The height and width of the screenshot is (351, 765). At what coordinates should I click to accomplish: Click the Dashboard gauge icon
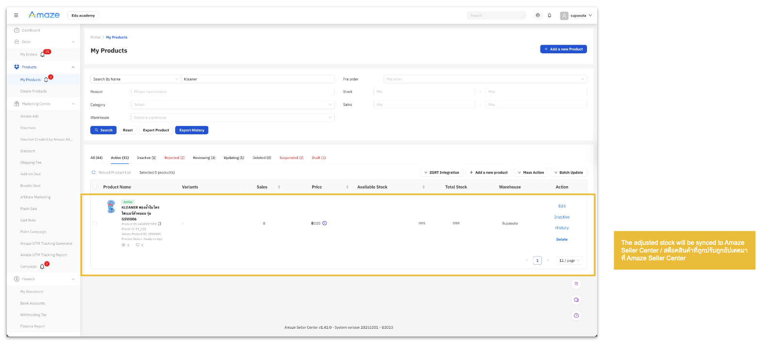coord(16,30)
